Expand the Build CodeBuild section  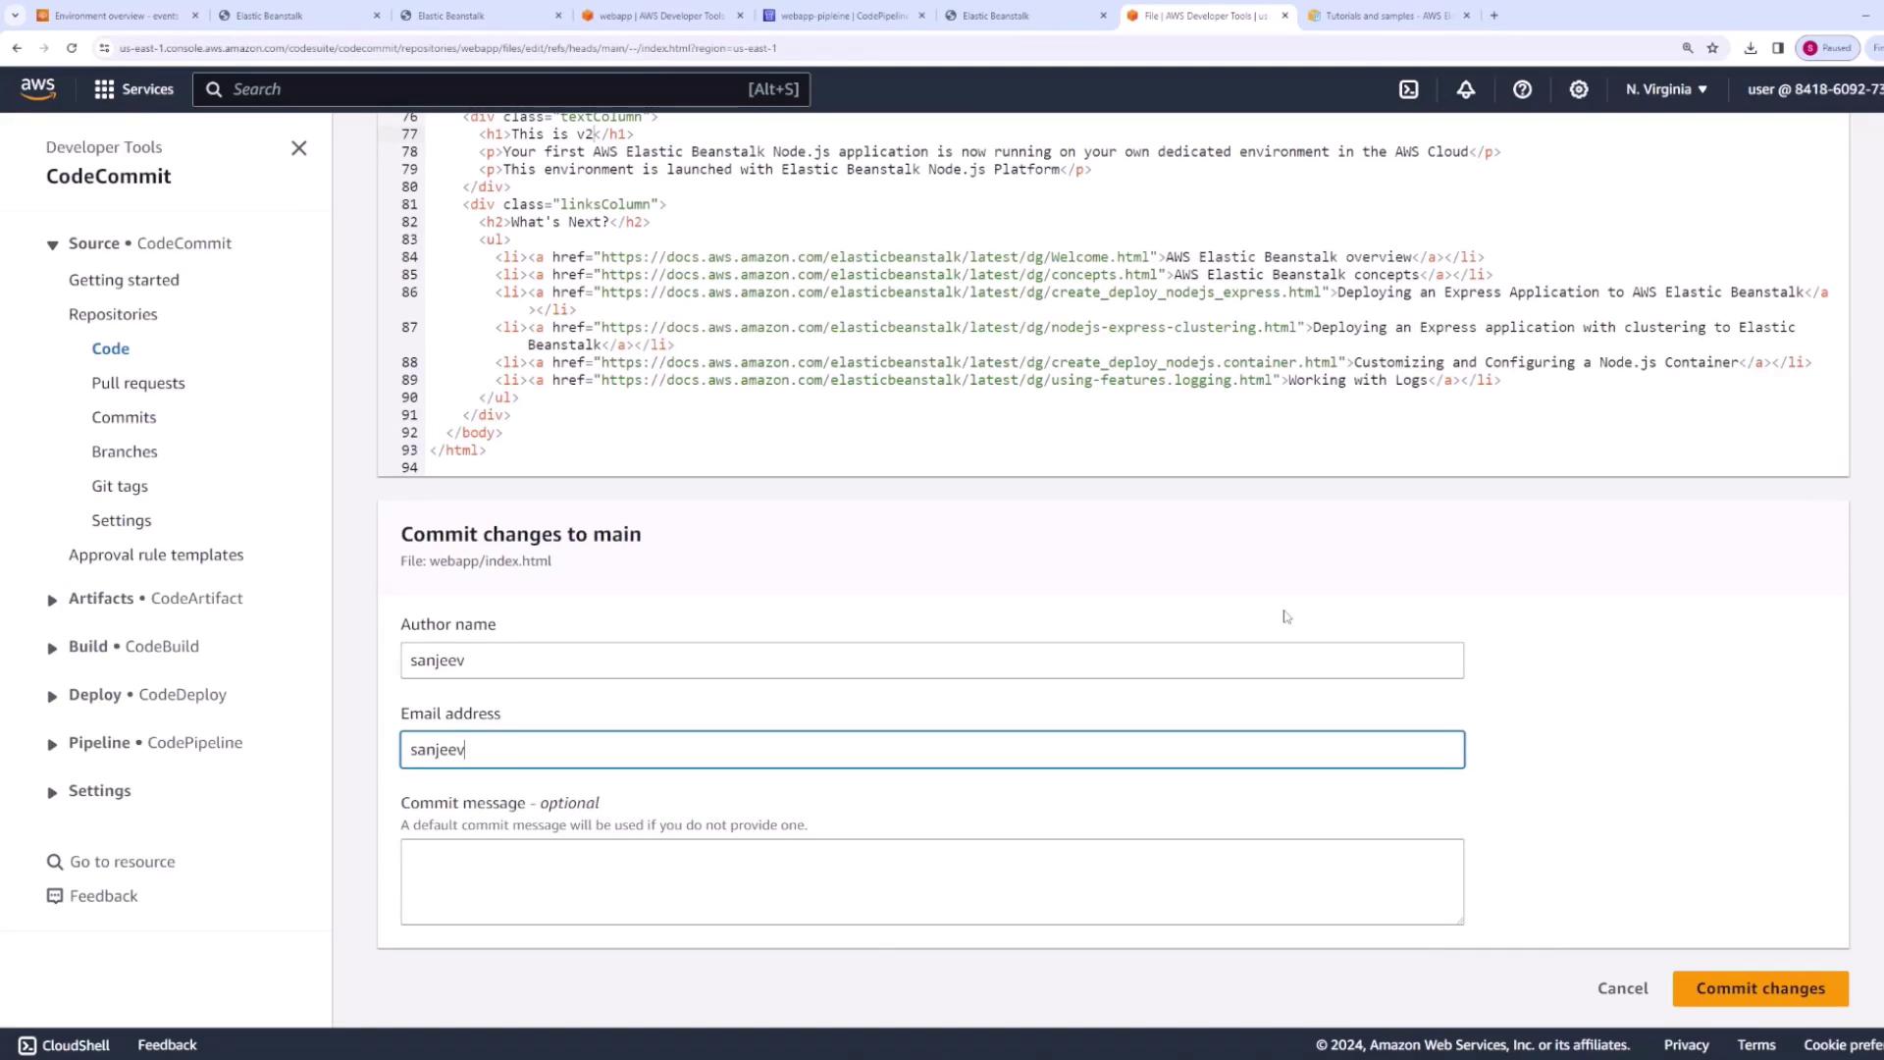(x=53, y=648)
